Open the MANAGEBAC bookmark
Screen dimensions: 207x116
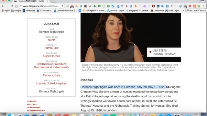(44, 11)
